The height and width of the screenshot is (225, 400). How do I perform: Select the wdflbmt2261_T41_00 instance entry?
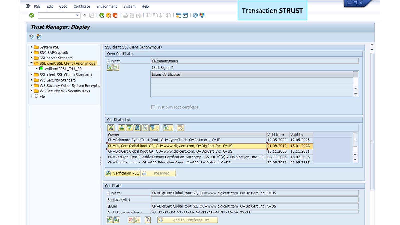tap(63, 69)
